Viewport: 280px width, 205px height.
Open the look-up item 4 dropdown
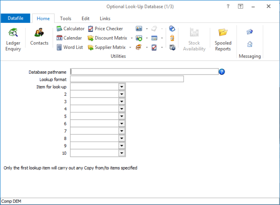[122, 109]
